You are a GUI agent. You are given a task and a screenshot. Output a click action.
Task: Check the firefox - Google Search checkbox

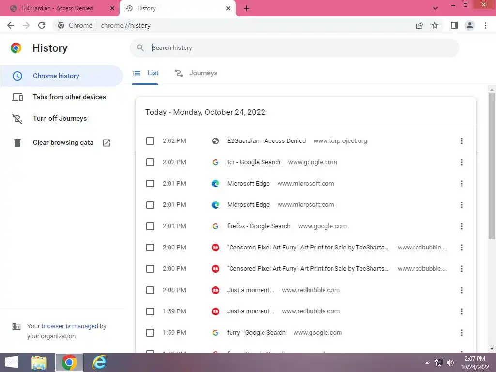click(x=150, y=226)
